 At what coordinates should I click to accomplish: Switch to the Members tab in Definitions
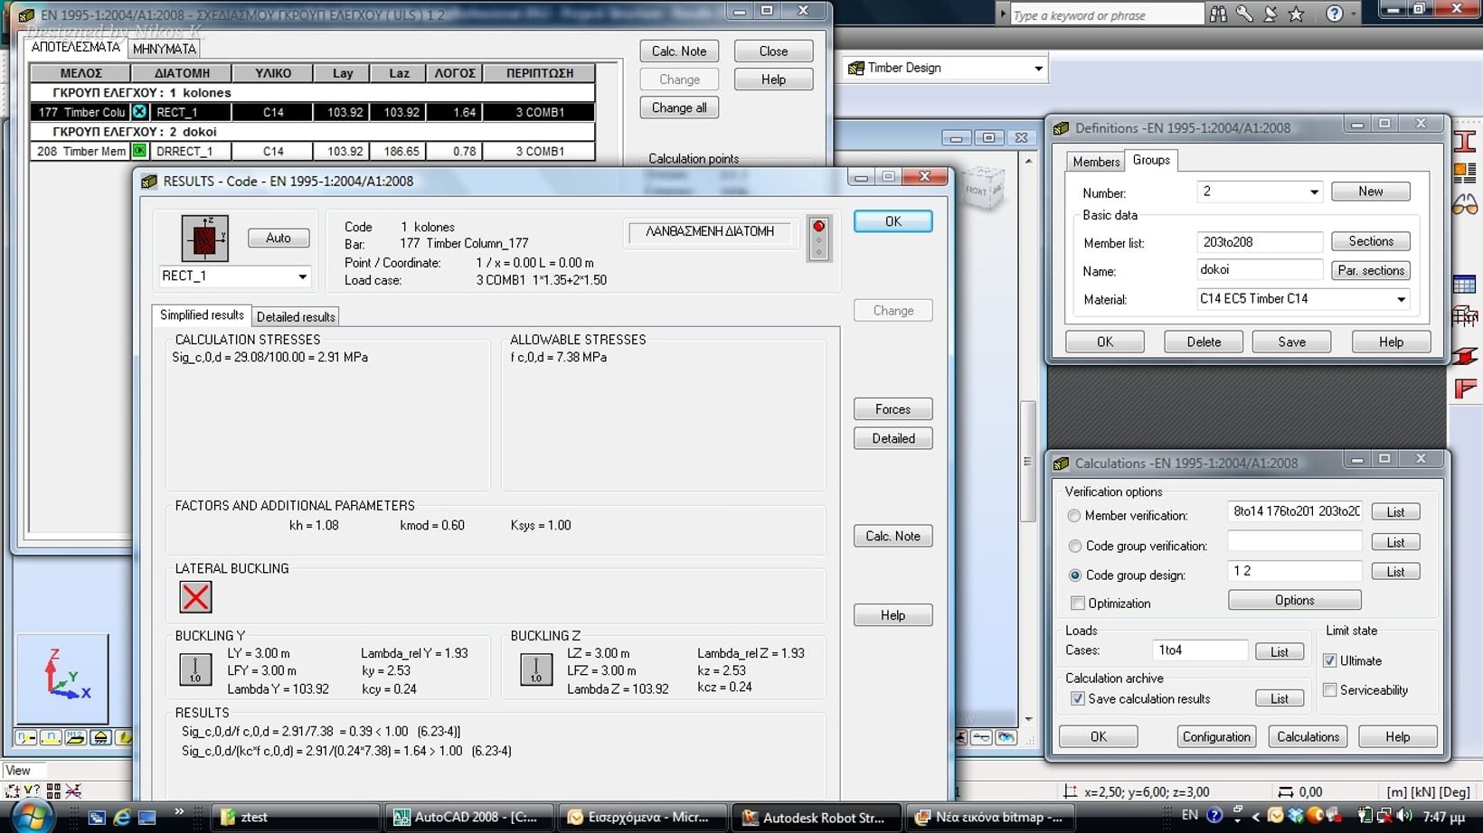(1096, 161)
